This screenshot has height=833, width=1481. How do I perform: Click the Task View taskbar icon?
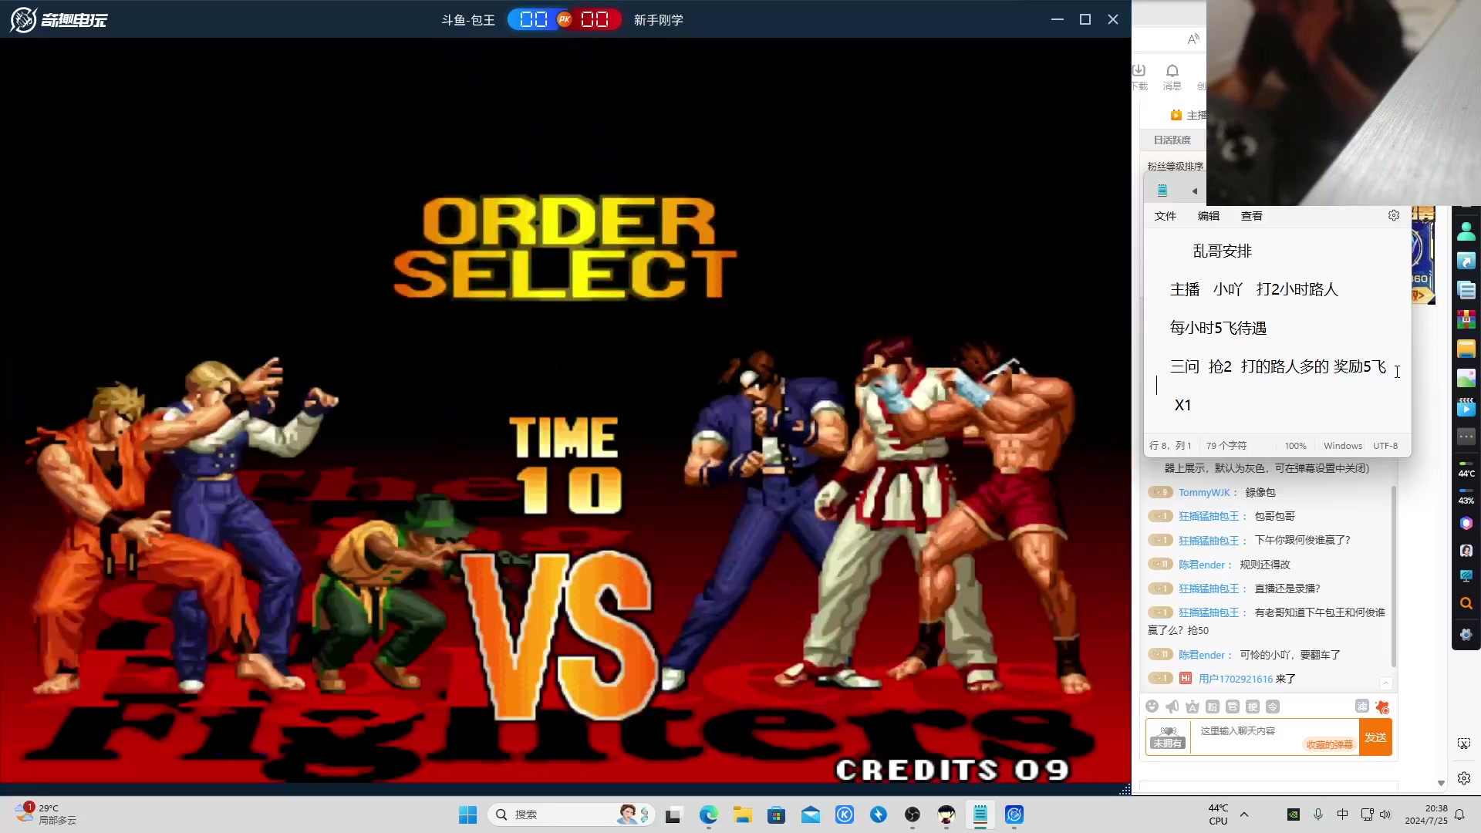point(673,814)
